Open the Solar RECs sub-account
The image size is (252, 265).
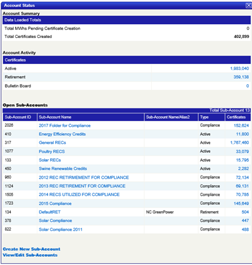[50, 160]
